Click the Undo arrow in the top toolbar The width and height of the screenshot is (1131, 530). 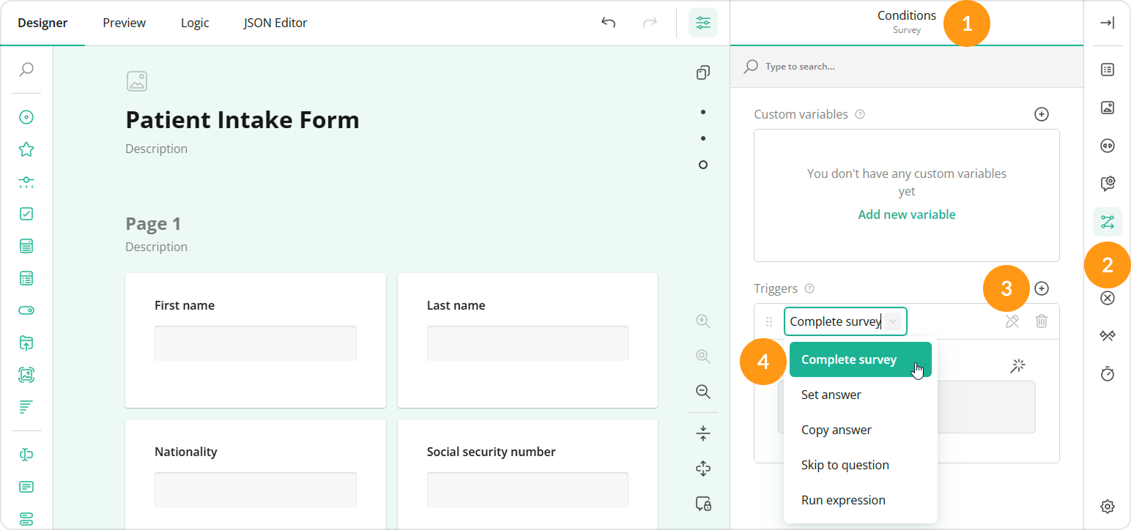point(608,23)
